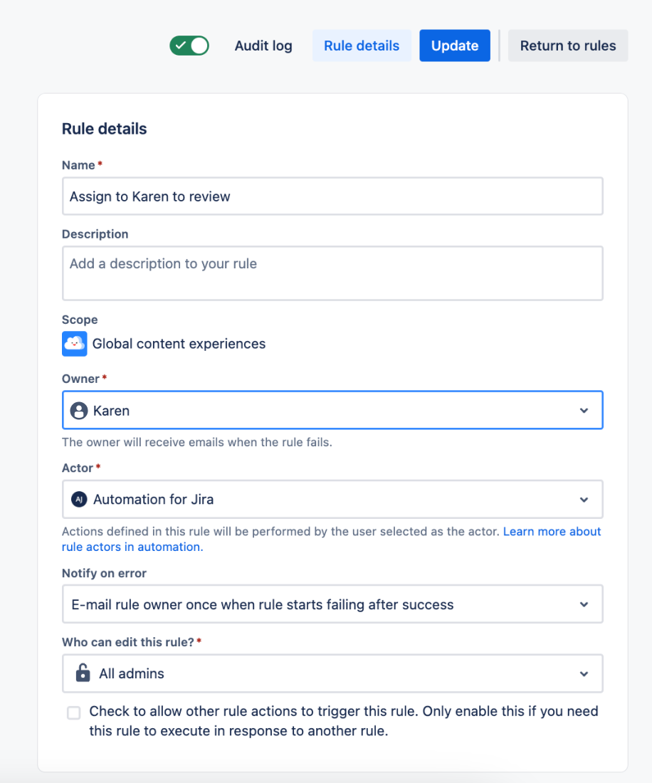
Task: Click the Automation for Jira avatar icon
Action: pyautogui.click(x=79, y=500)
